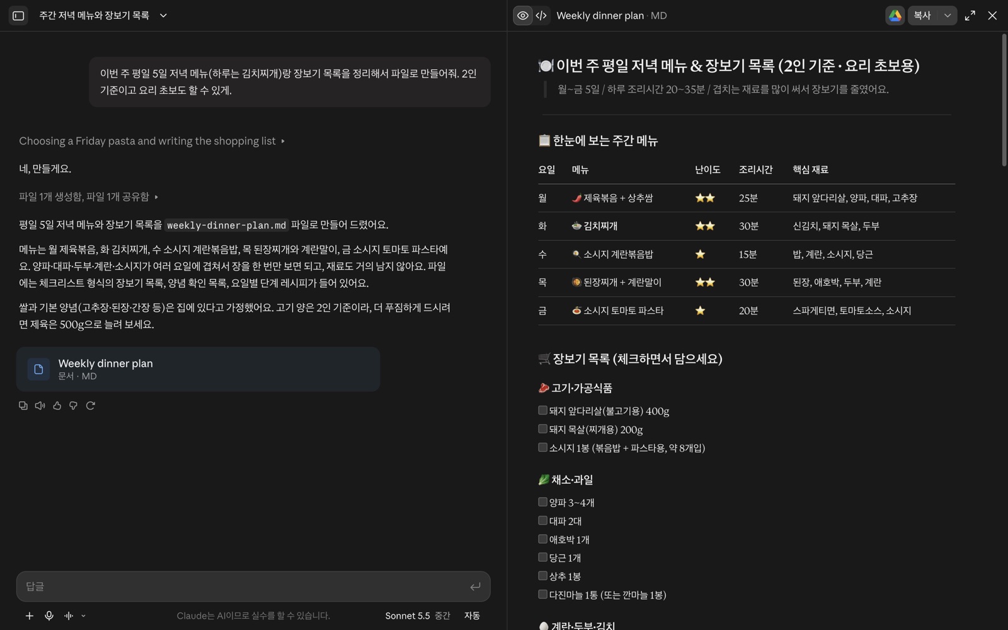The width and height of the screenshot is (1008, 630).
Task: Check the 상추 1봉 checkbox
Action: point(542,576)
